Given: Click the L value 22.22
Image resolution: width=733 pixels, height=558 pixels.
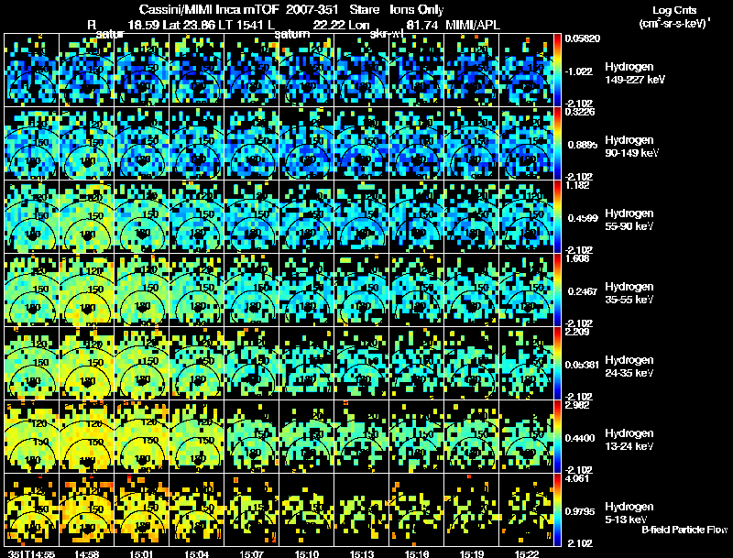Looking at the screenshot, I should point(328,26).
